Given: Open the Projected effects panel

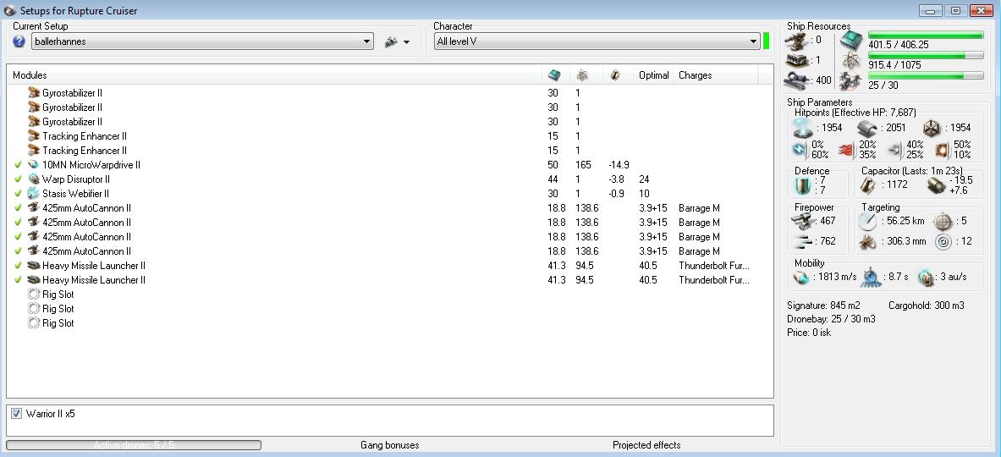Looking at the screenshot, I should [x=646, y=445].
